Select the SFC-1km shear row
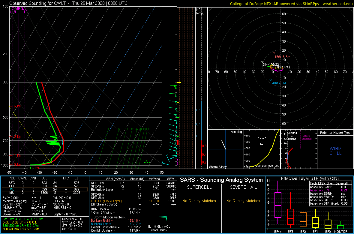Image resolution: width=354 pixels, height=234 pixels. tap(133, 183)
